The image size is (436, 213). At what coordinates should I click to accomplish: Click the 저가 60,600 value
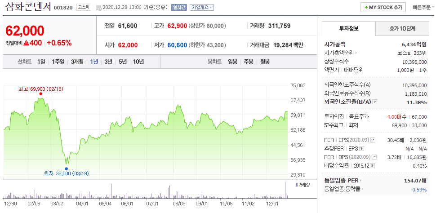tap(177, 45)
